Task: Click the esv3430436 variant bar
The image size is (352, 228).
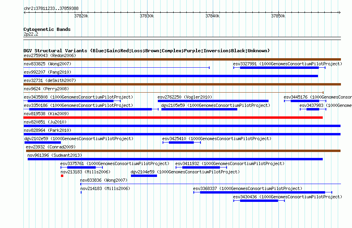Action: tap(259, 201)
